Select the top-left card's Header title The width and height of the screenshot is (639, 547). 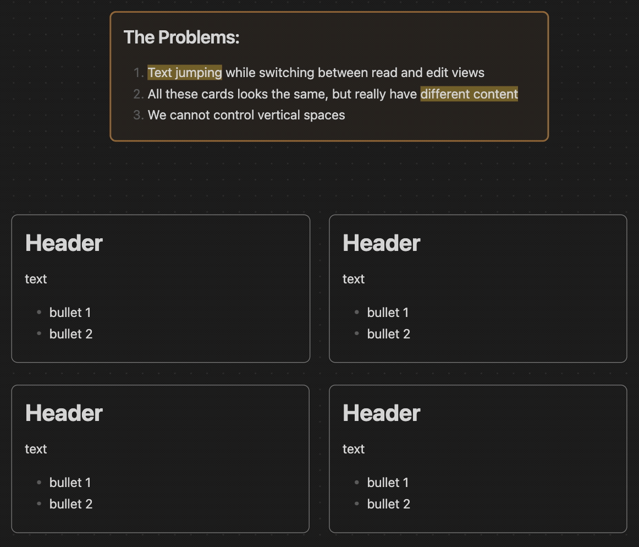(64, 243)
